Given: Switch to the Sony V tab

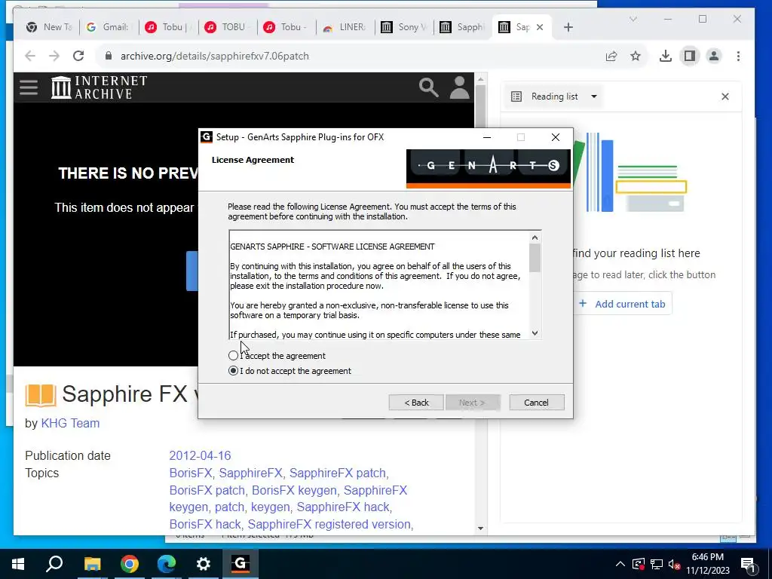Looking at the screenshot, I should 404,27.
